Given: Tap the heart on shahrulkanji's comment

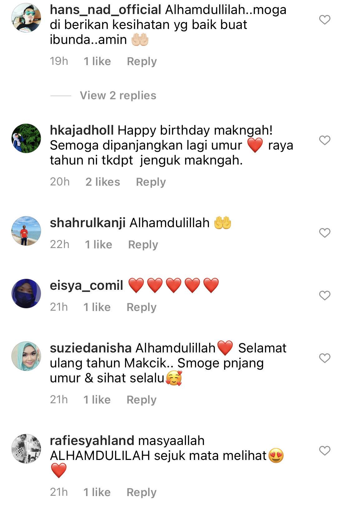Looking at the screenshot, I should [x=324, y=233].
